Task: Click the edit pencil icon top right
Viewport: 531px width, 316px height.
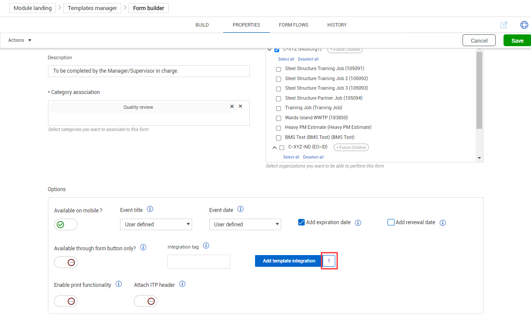Action: pyautogui.click(x=504, y=25)
